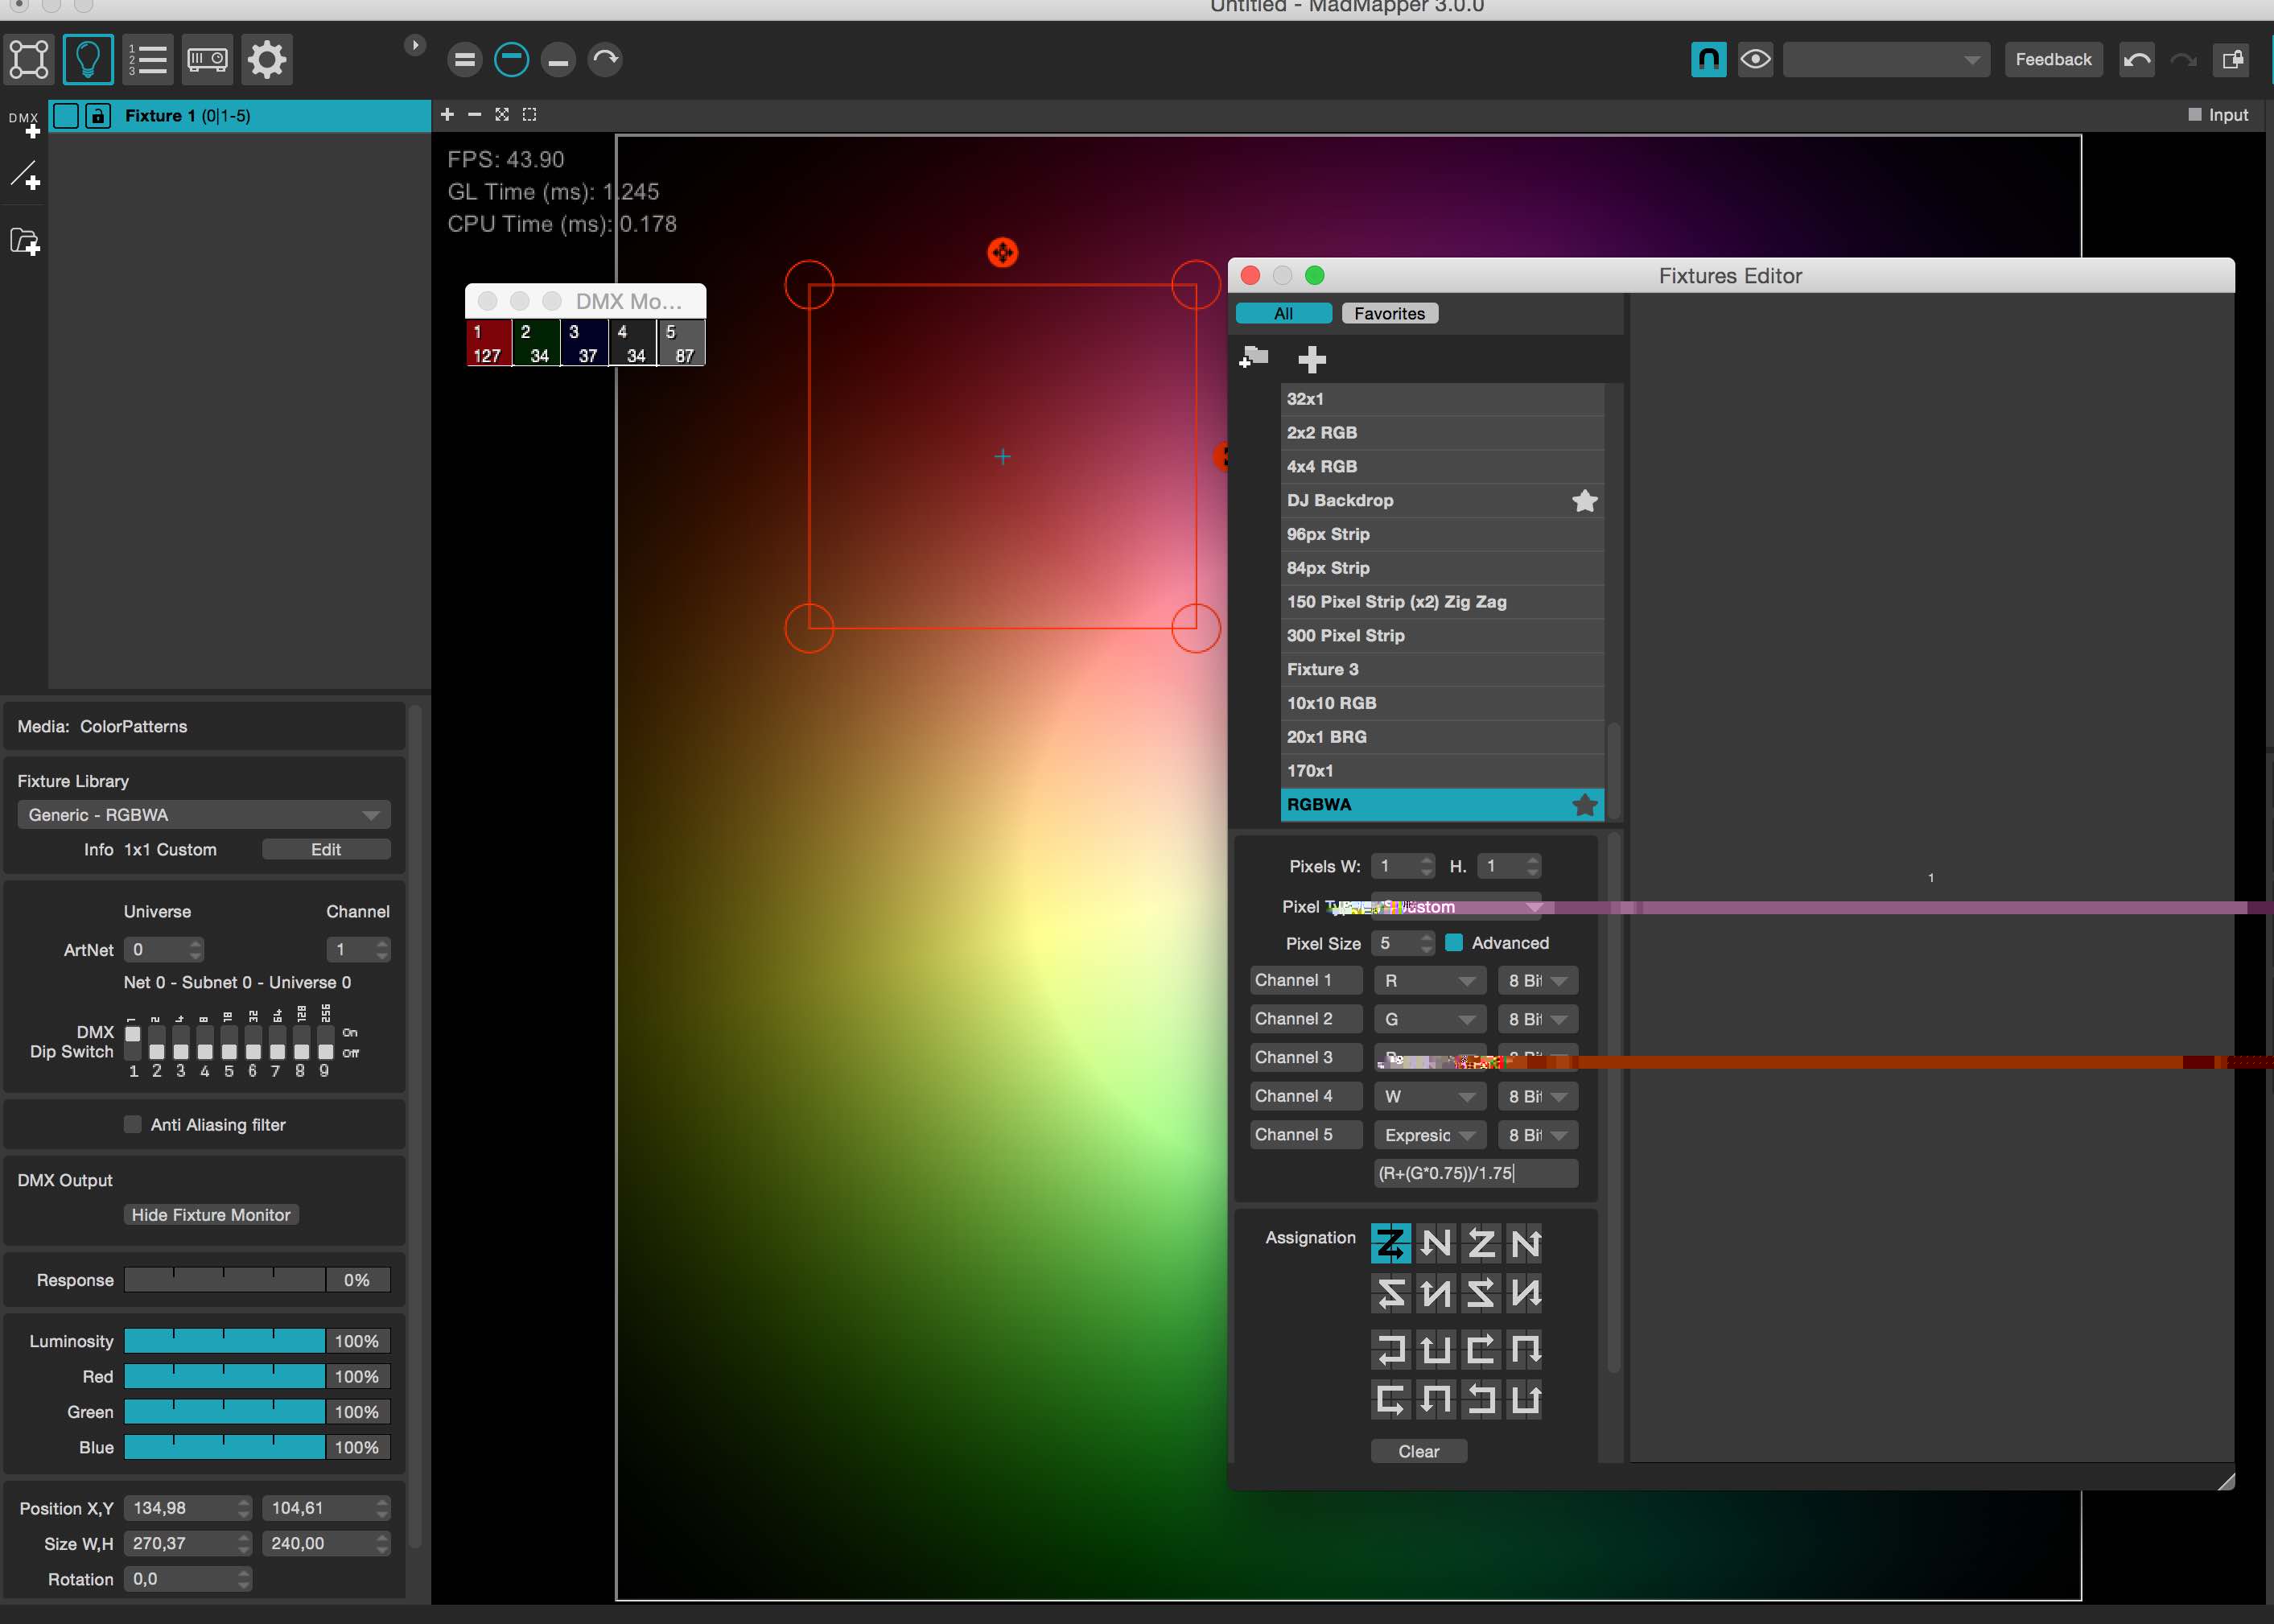Toggle the favorite star on DJ Backdrop
The height and width of the screenshot is (1624, 2274).
[1584, 500]
